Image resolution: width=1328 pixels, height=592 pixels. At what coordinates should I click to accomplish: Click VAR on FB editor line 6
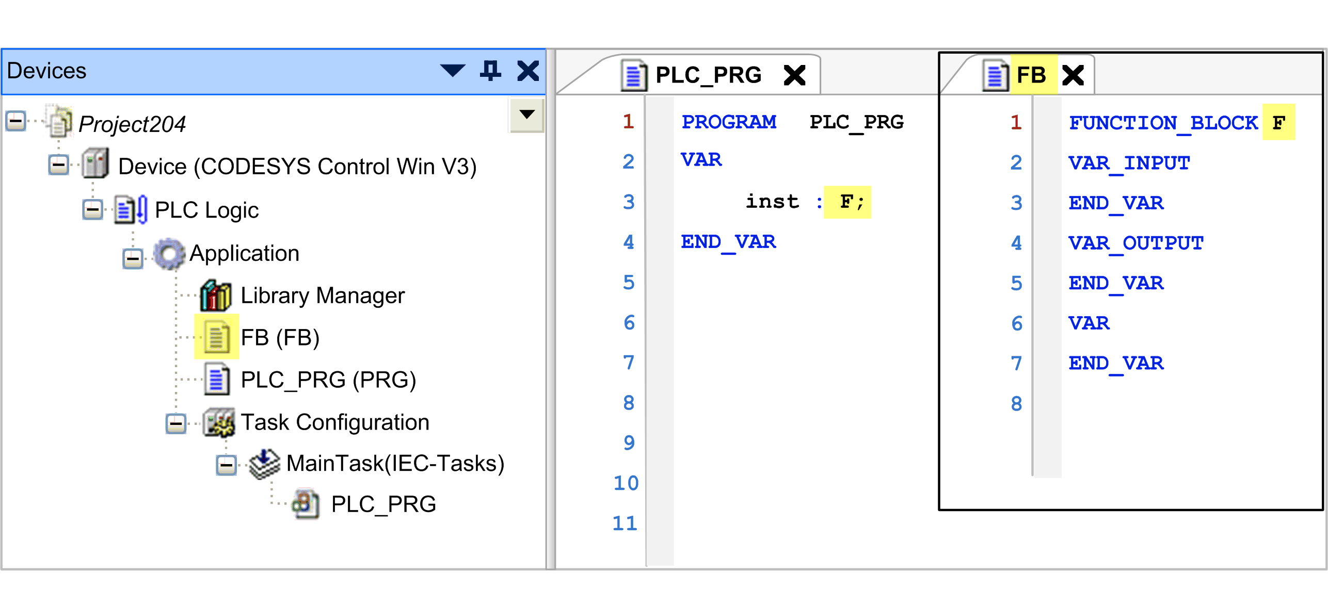click(x=1089, y=323)
